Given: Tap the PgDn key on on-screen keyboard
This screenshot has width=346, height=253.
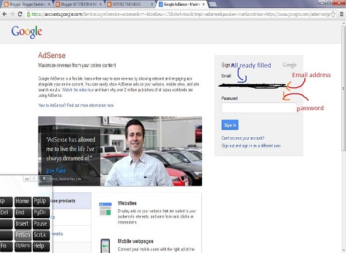Looking at the screenshot, I should 41,213.
